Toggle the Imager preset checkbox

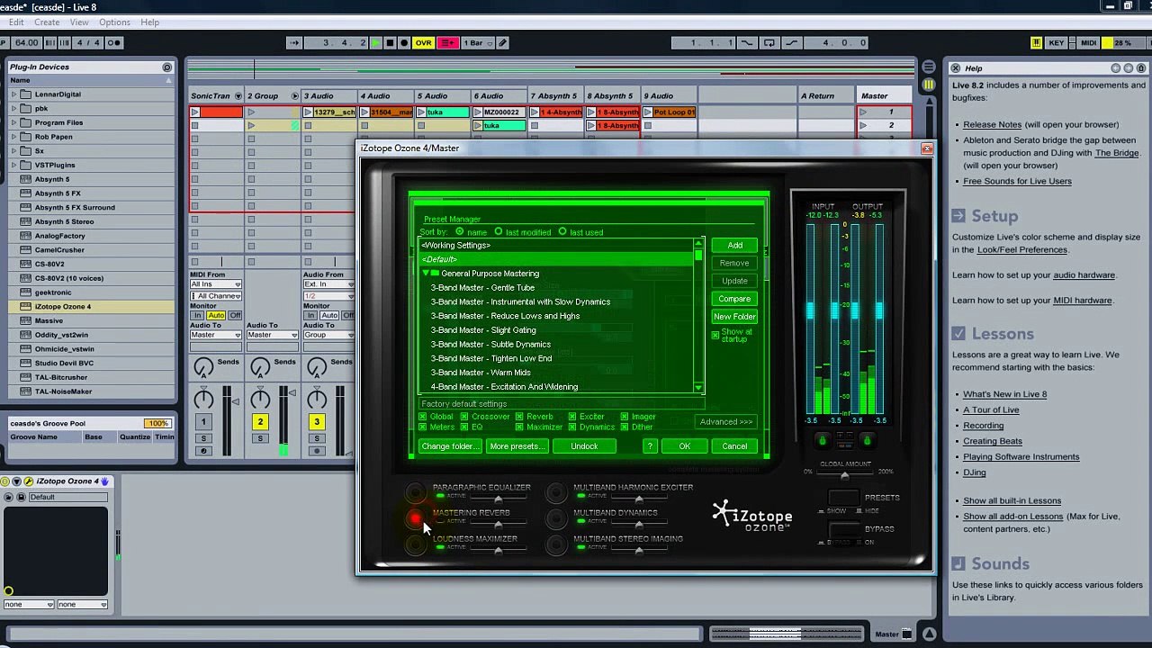tap(624, 417)
